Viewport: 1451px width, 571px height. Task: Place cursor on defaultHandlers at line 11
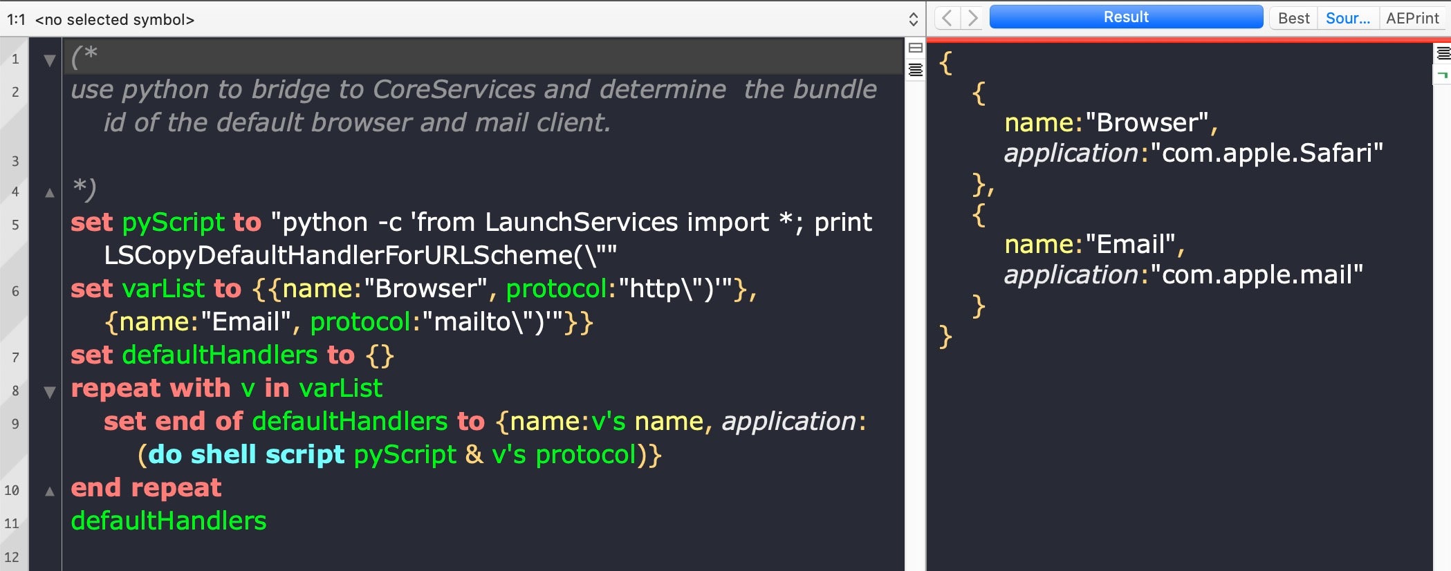[168, 521]
